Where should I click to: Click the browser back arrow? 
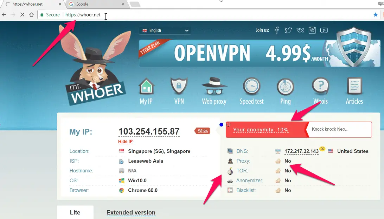(x=4, y=15)
